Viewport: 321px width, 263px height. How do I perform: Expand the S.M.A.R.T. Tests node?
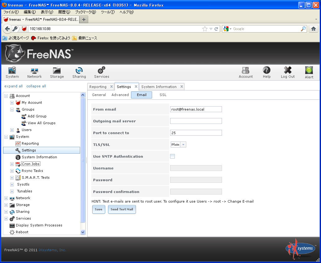coord(12,178)
